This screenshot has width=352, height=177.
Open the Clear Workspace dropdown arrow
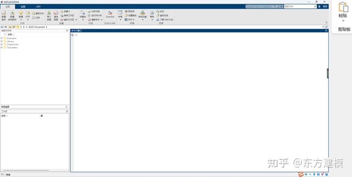(x=77, y=20)
